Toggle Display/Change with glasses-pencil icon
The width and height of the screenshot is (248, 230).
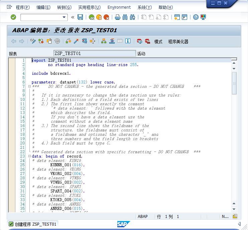[33, 41]
